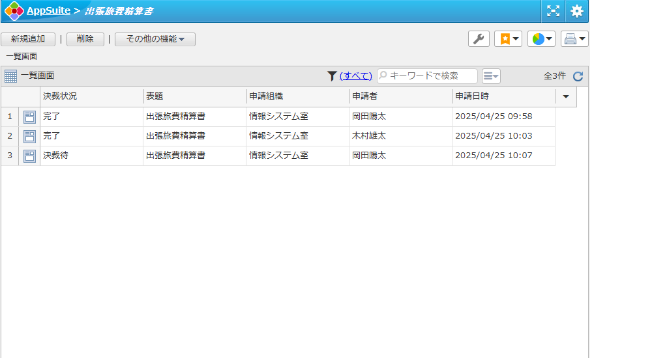Open detail icon for row 3
Image resolution: width=652 pixels, height=358 pixels.
click(x=29, y=156)
